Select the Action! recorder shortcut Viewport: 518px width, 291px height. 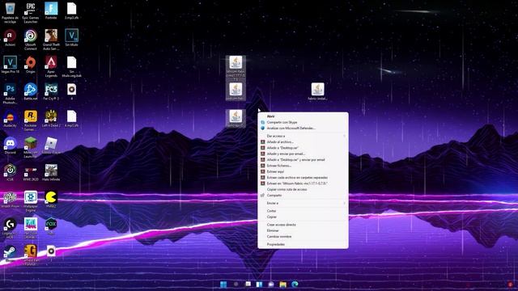coord(10,38)
